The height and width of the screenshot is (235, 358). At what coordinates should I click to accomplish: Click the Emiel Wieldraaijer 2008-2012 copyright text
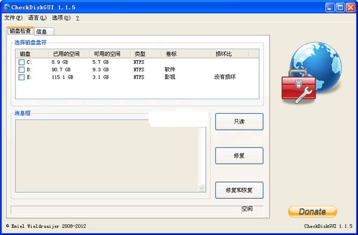[46, 226]
